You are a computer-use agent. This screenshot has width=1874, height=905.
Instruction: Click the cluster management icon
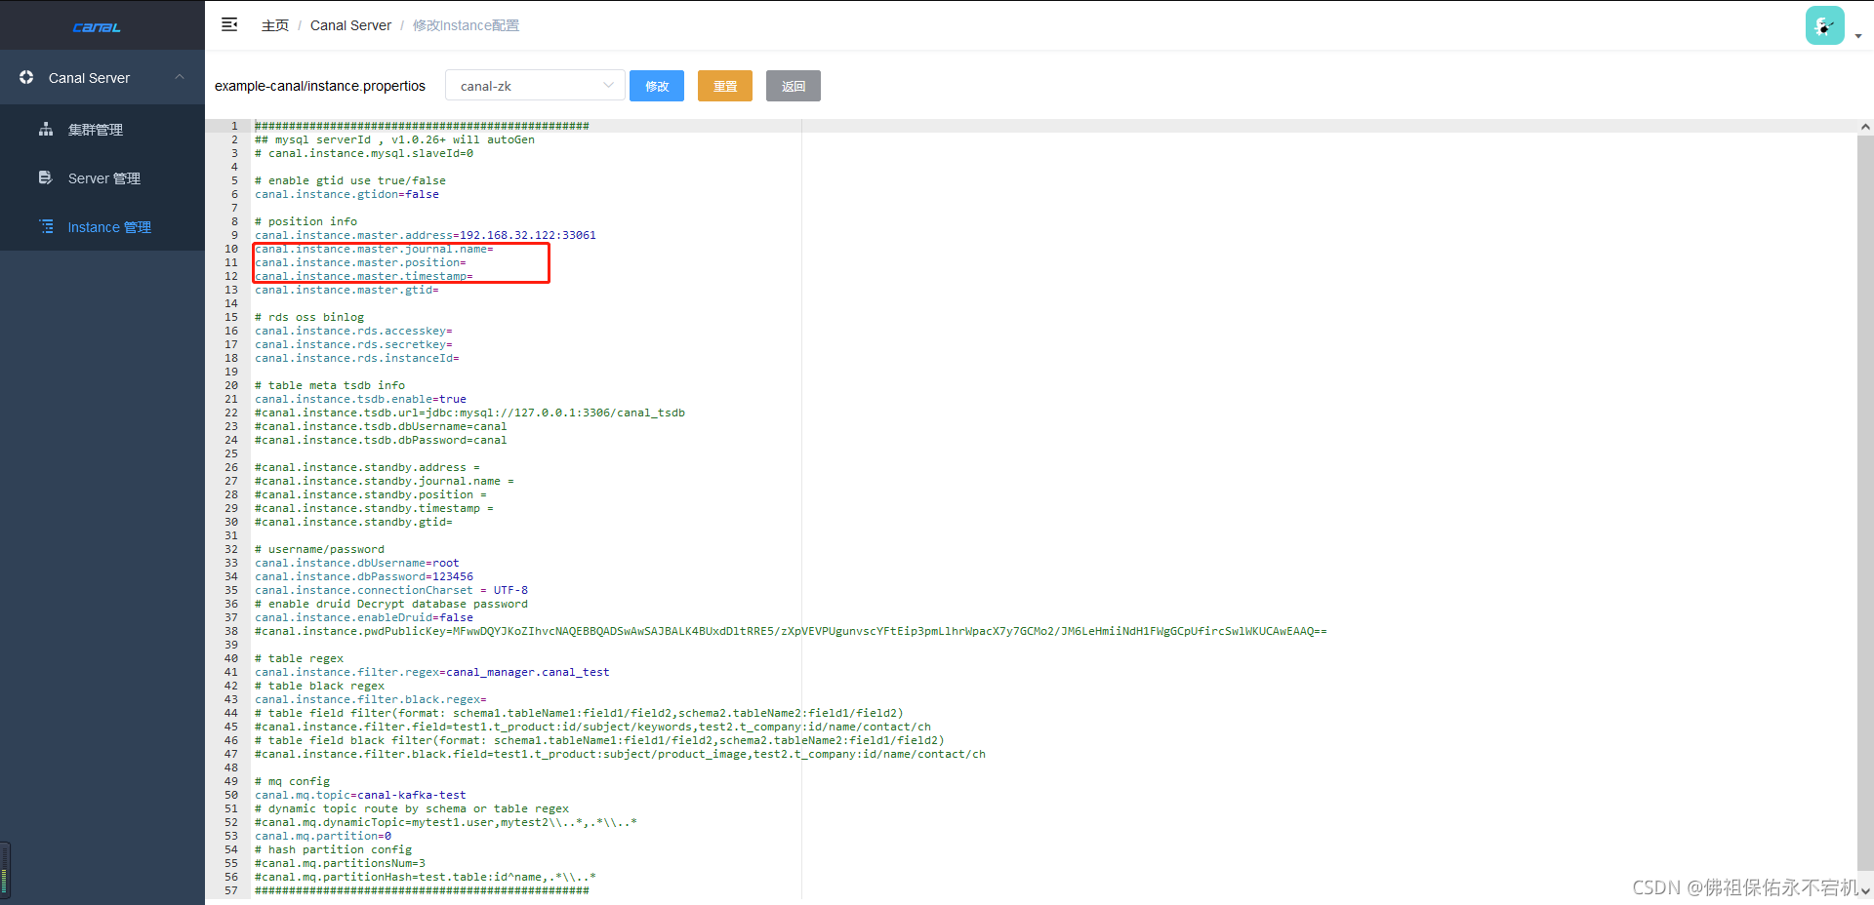point(46,129)
